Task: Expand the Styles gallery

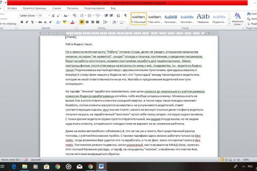Action: 229,23
